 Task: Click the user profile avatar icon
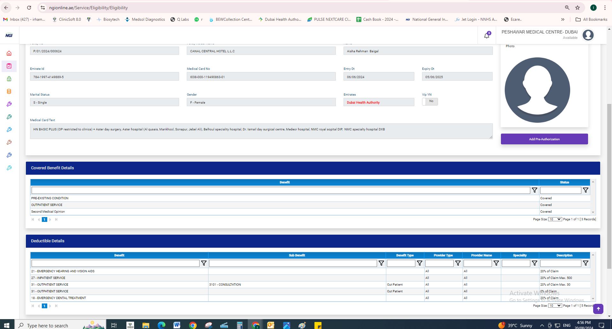588,35
